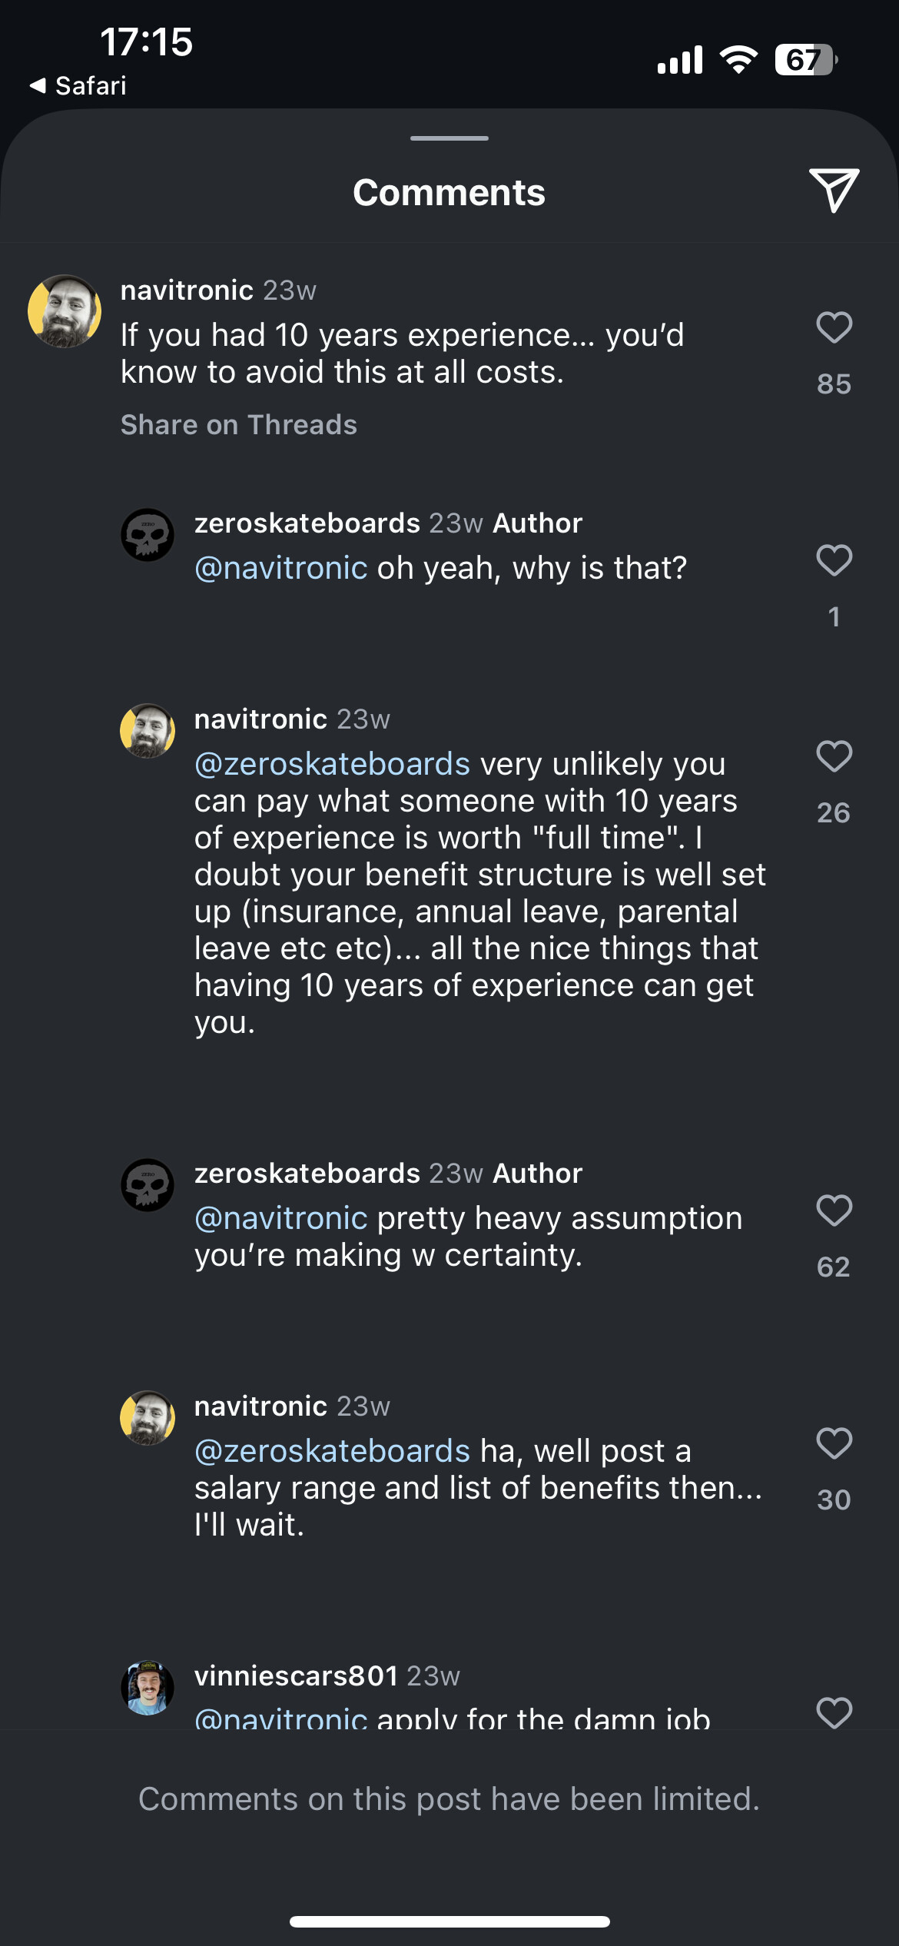Image resolution: width=899 pixels, height=1946 pixels.
Task: Return to Safari via back arrow
Action: point(78,85)
